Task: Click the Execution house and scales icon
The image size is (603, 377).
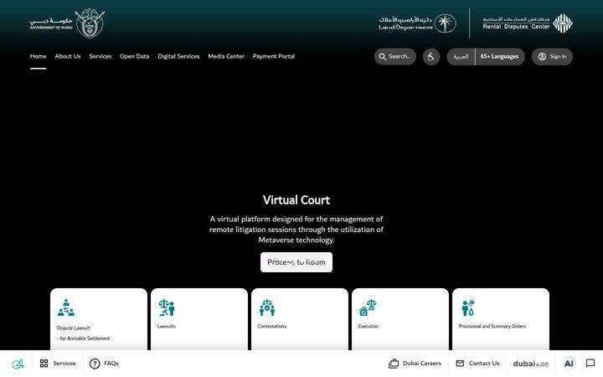Action: [368, 307]
